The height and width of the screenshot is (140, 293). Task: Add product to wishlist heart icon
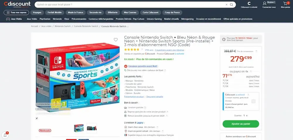pos(116,39)
